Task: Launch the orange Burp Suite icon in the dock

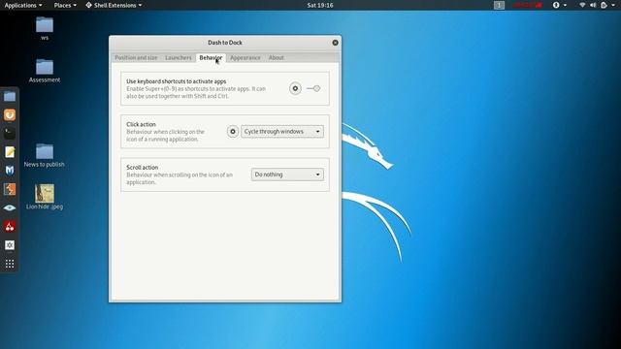Action: pos(10,189)
